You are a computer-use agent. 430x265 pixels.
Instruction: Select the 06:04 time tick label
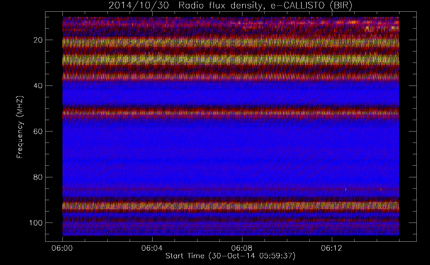click(152, 248)
